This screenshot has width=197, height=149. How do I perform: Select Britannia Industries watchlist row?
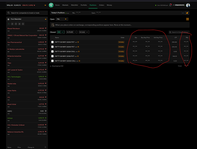tap(27, 57)
